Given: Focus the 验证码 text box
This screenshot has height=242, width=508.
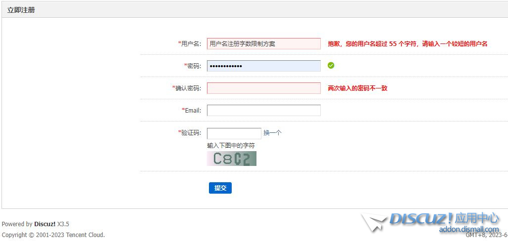Looking at the screenshot, I should pos(234,133).
